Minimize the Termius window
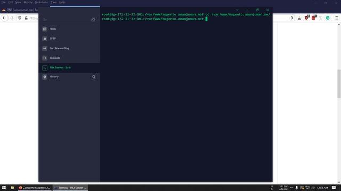Image resolution: width=341 pixels, height=191 pixels. point(247,10)
